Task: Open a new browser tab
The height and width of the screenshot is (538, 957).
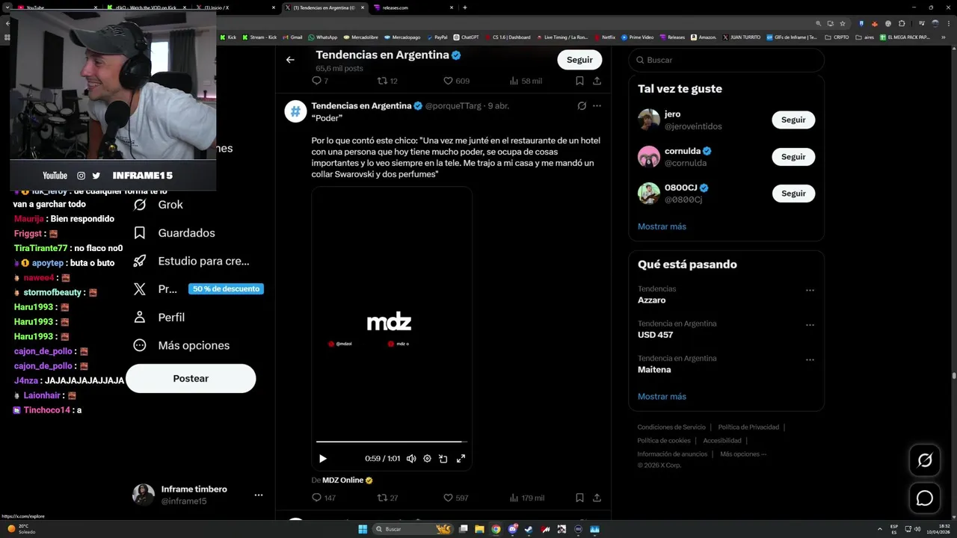Action: [x=465, y=7]
